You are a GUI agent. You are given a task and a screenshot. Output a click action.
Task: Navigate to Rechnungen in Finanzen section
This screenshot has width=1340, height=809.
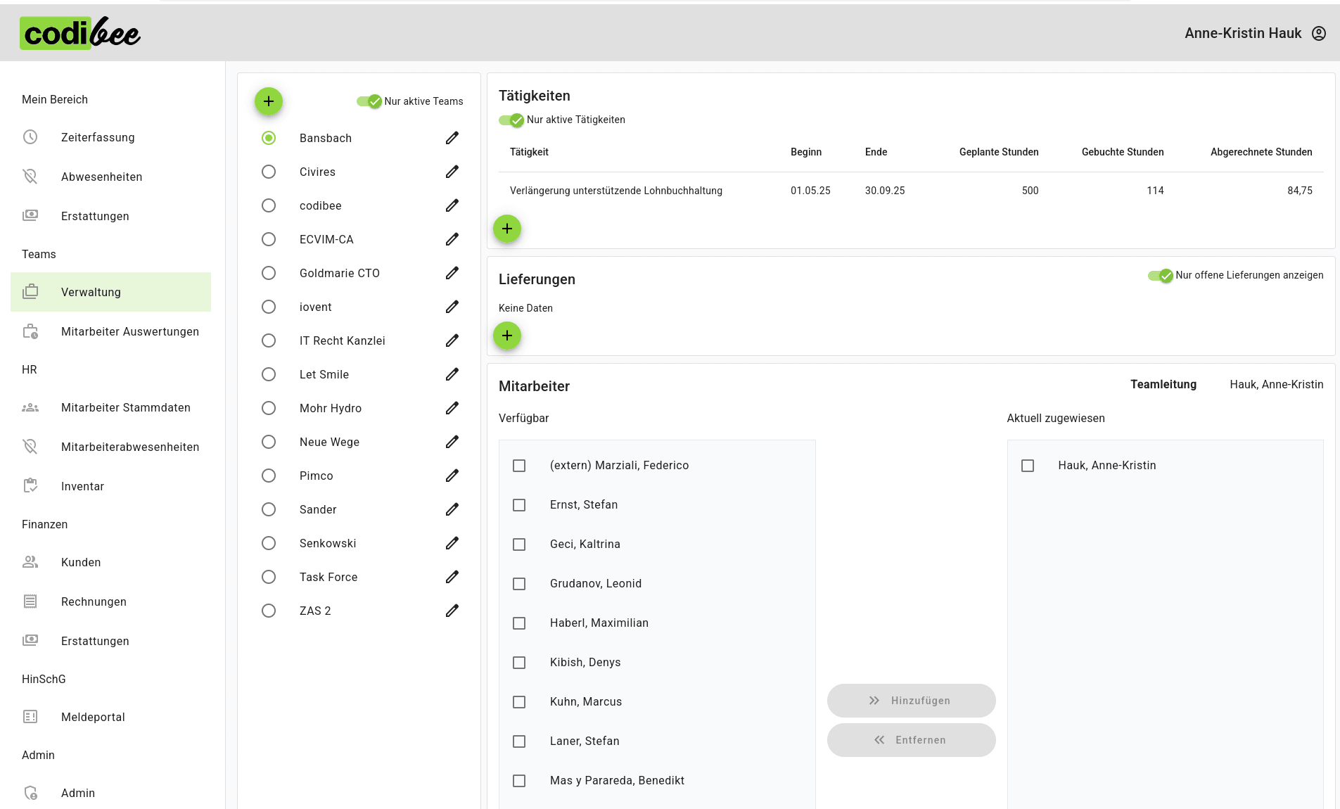point(94,601)
